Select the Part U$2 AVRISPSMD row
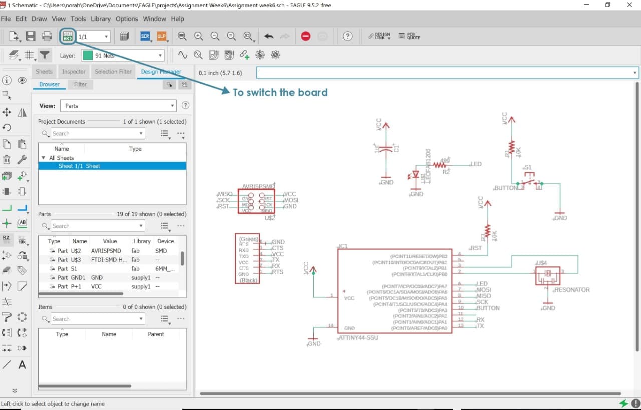641x410 pixels. click(109, 251)
